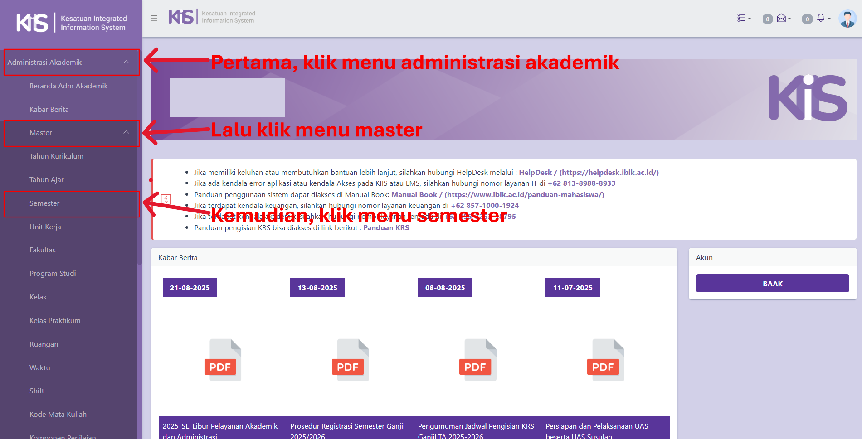
Task: Click the user profile avatar
Action: [x=847, y=19]
